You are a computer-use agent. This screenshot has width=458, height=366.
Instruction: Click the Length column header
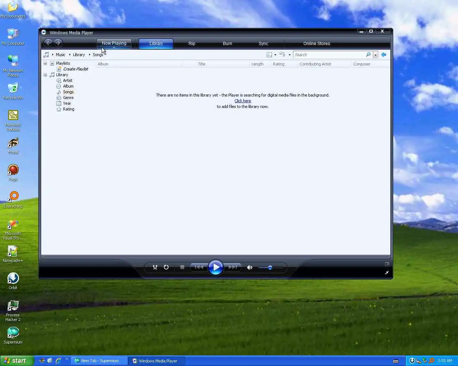260,64
